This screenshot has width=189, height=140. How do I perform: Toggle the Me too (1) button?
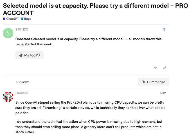coord(30,55)
